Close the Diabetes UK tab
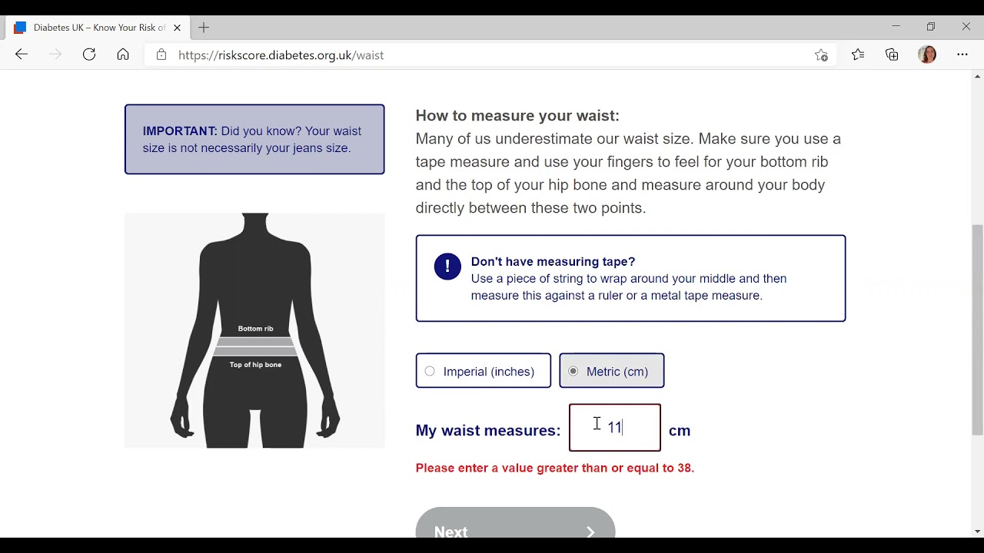Screen dimensions: 984x553 177,28
